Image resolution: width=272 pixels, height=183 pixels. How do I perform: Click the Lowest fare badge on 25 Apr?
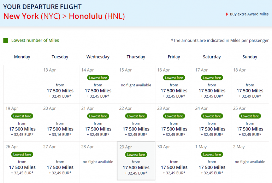250,116
